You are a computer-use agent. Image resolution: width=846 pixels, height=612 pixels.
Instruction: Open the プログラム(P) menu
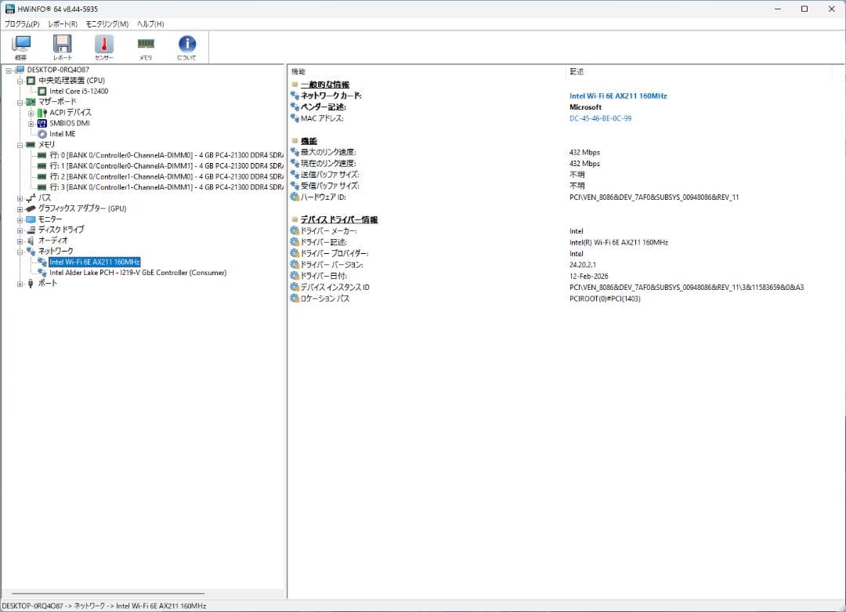pos(22,24)
